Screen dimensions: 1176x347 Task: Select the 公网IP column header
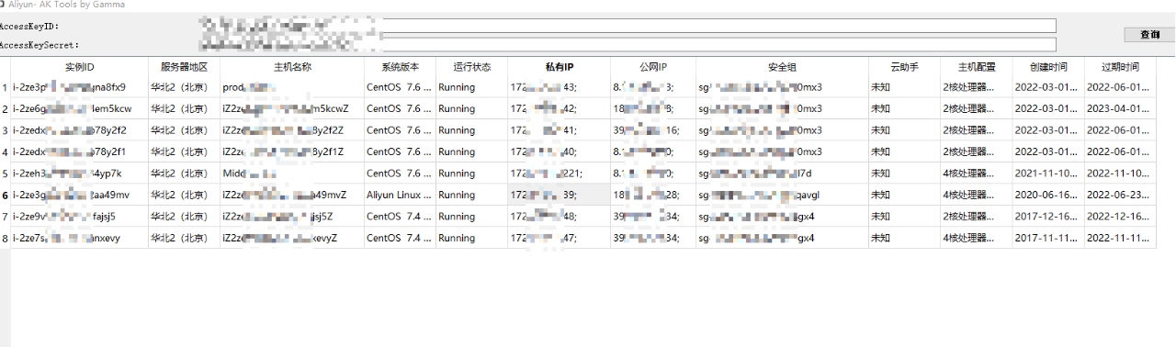(x=653, y=67)
